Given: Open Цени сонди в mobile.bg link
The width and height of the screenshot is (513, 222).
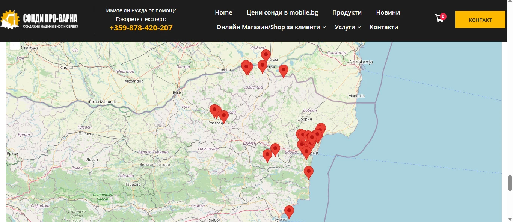Looking at the screenshot, I should 282,12.
